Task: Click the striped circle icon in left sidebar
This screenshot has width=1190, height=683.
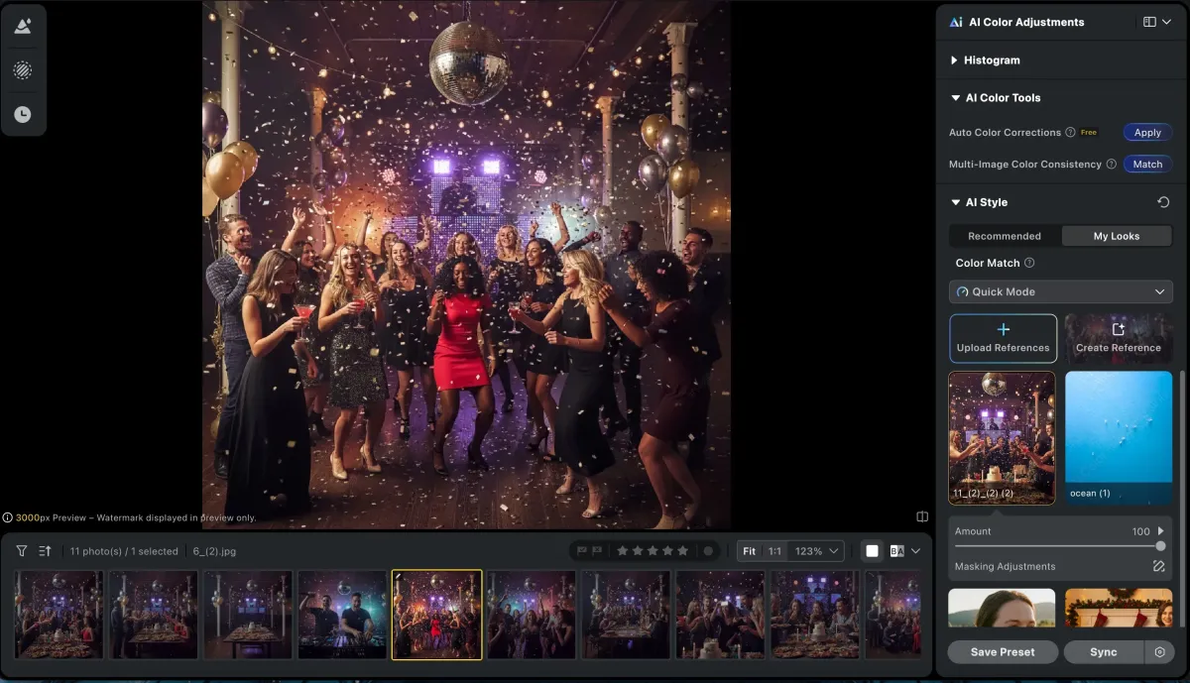Action: 22,70
